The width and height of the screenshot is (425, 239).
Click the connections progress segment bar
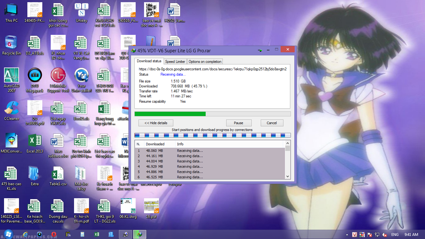click(x=213, y=135)
